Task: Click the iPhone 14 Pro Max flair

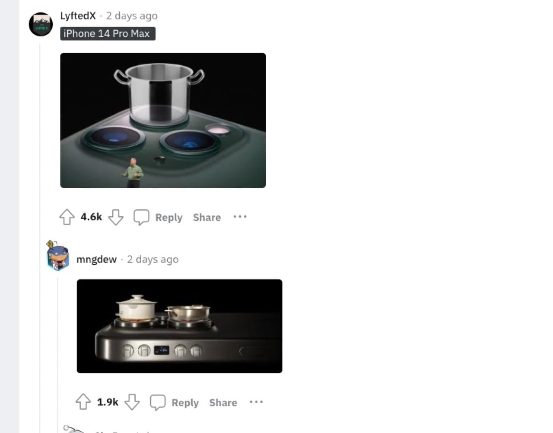Action: (108, 34)
